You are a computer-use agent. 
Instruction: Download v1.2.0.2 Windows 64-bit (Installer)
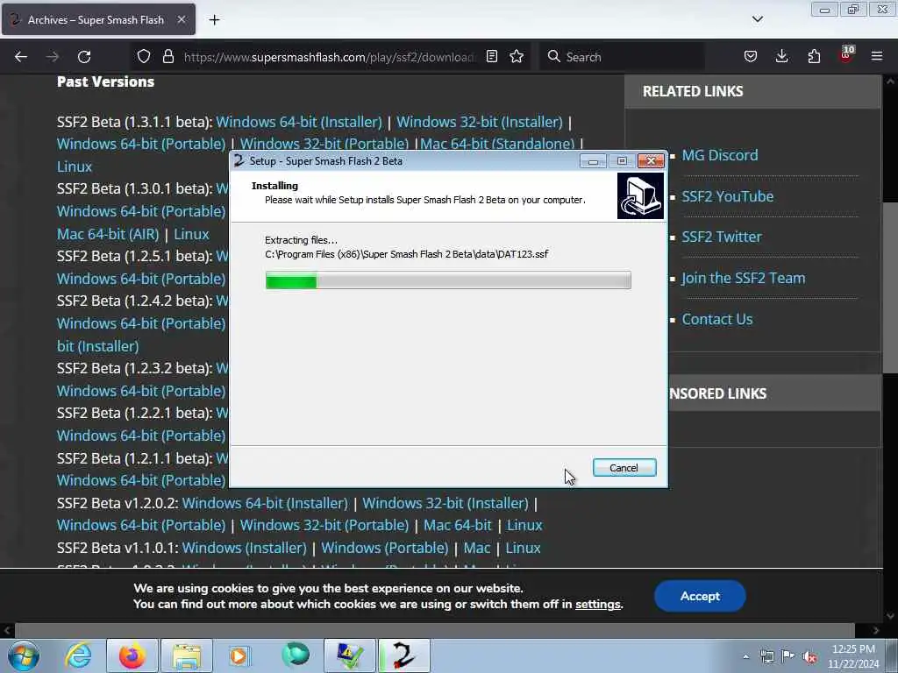click(x=265, y=503)
